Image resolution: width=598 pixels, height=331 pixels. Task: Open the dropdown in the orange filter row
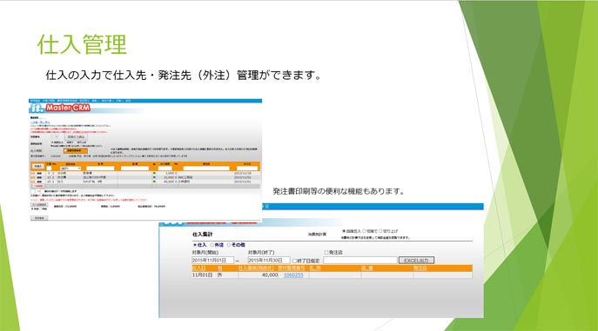coord(71,169)
